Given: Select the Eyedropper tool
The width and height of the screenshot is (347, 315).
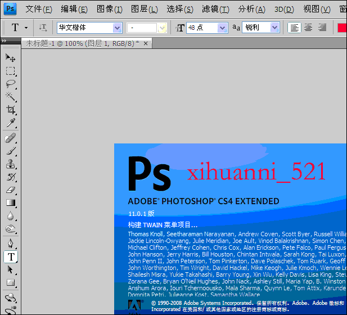Looking at the screenshot, I should tap(10, 123).
